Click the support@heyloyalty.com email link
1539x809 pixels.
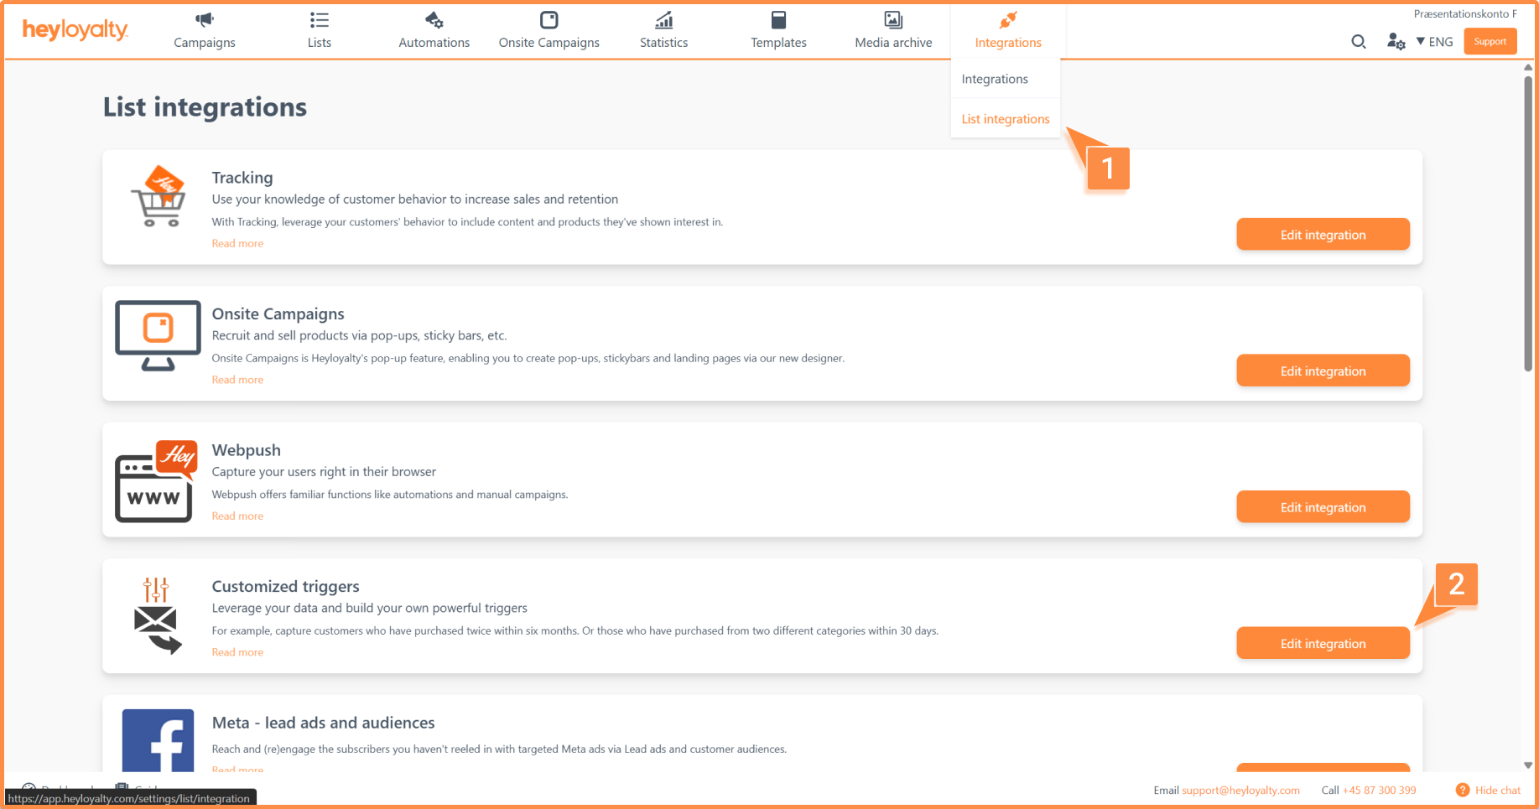[1240, 791]
